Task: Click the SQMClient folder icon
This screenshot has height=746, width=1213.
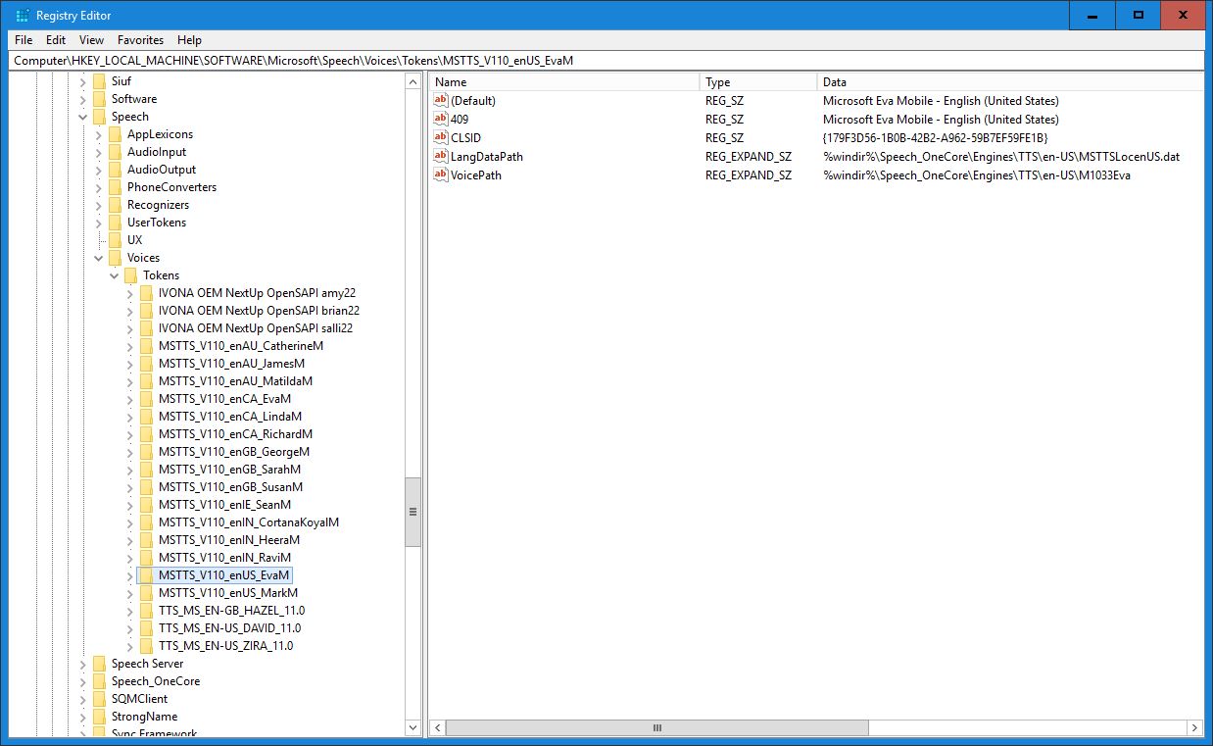Action: [x=100, y=699]
